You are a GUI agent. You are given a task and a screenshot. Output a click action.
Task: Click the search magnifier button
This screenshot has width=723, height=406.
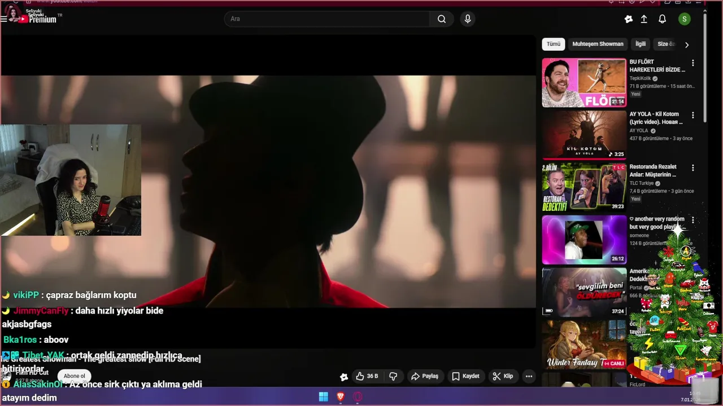[442, 19]
